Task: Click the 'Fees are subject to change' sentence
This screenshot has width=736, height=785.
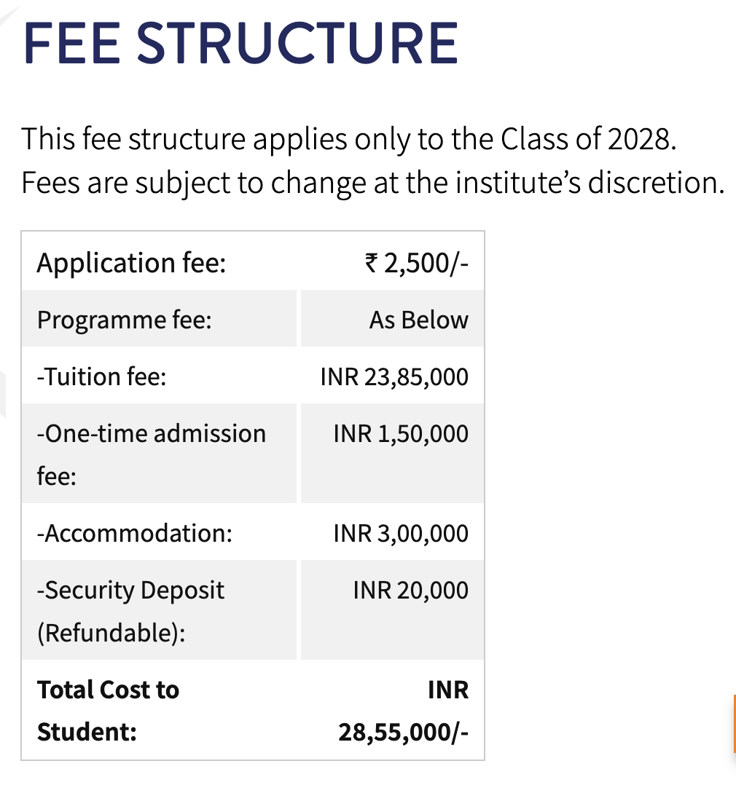Action: point(197,183)
